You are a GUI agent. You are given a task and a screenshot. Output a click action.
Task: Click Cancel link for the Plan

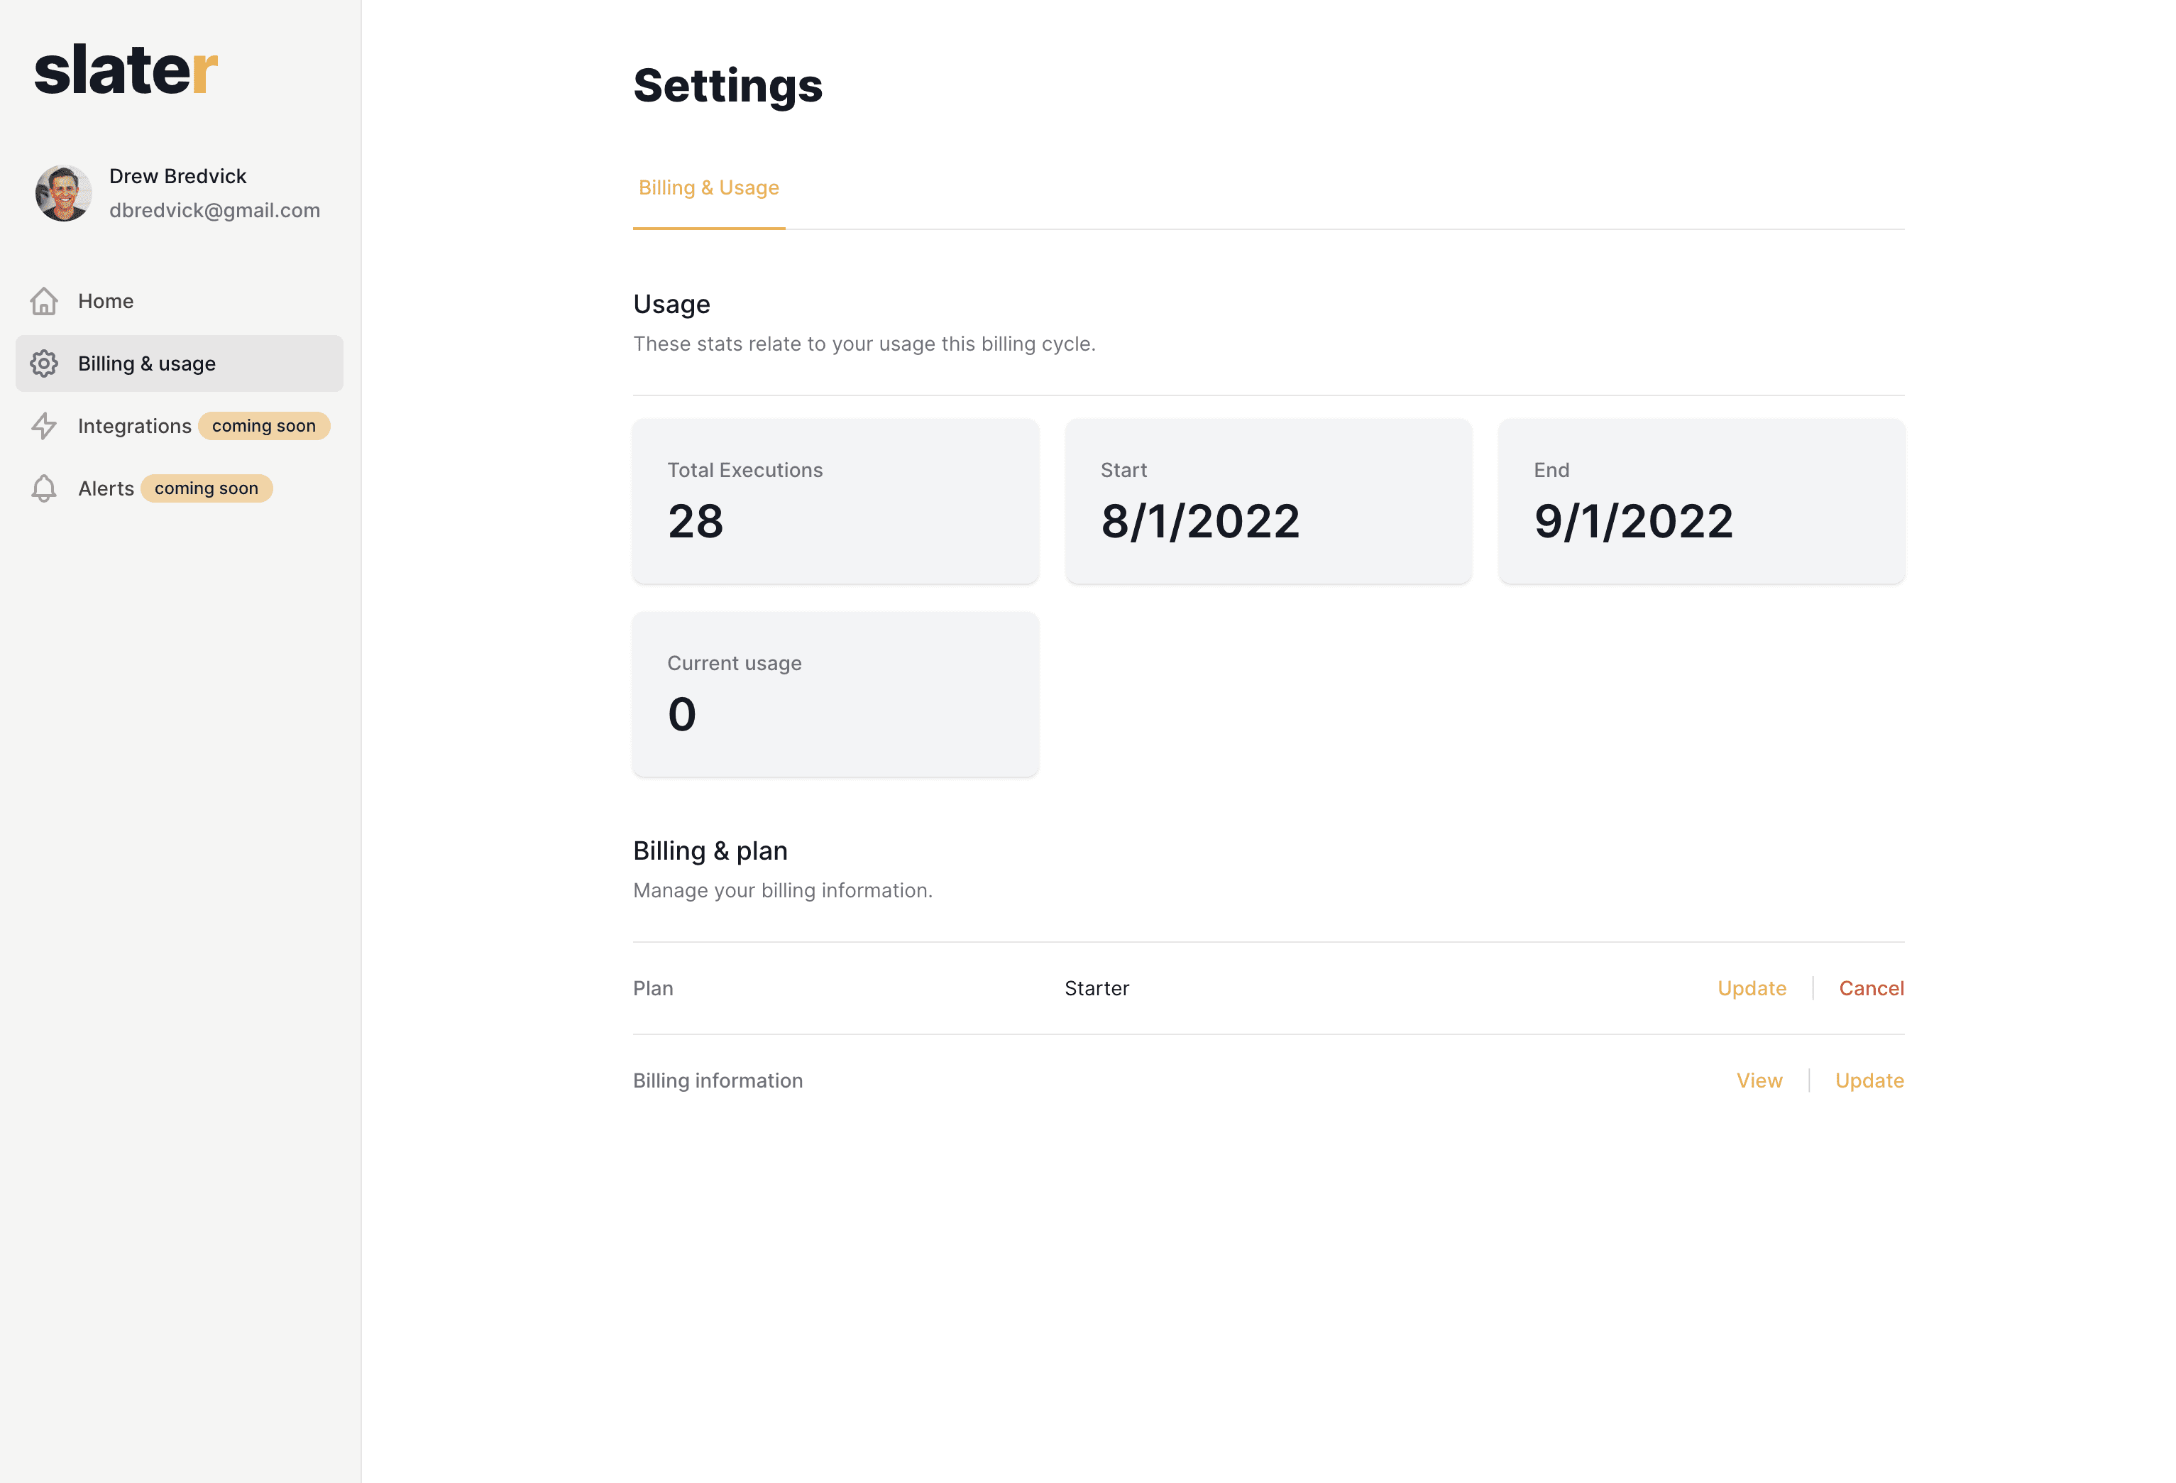tap(1872, 988)
